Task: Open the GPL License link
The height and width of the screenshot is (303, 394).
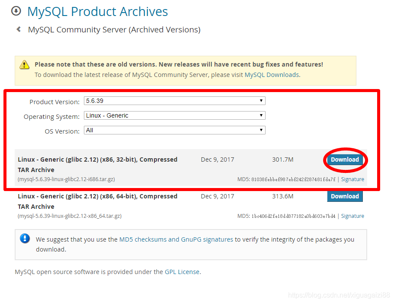Action: coord(182,272)
